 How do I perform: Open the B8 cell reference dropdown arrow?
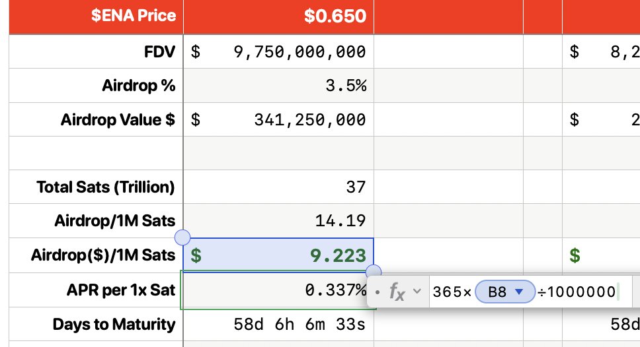519,292
